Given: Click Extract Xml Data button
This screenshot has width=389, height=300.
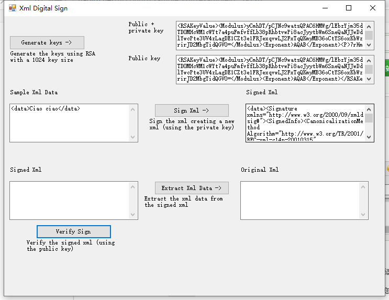Looking at the screenshot, I should 192,188.
